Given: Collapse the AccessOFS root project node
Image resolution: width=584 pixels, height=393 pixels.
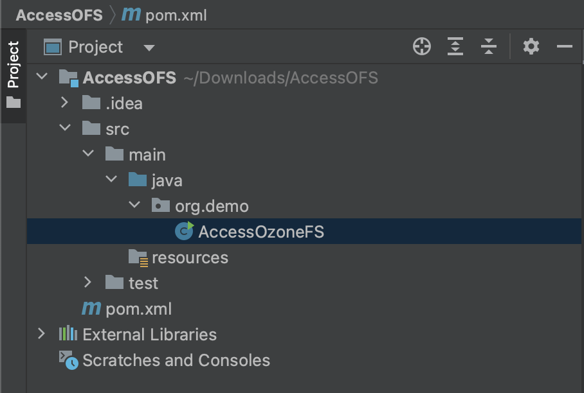Looking at the screenshot, I should tap(41, 77).
